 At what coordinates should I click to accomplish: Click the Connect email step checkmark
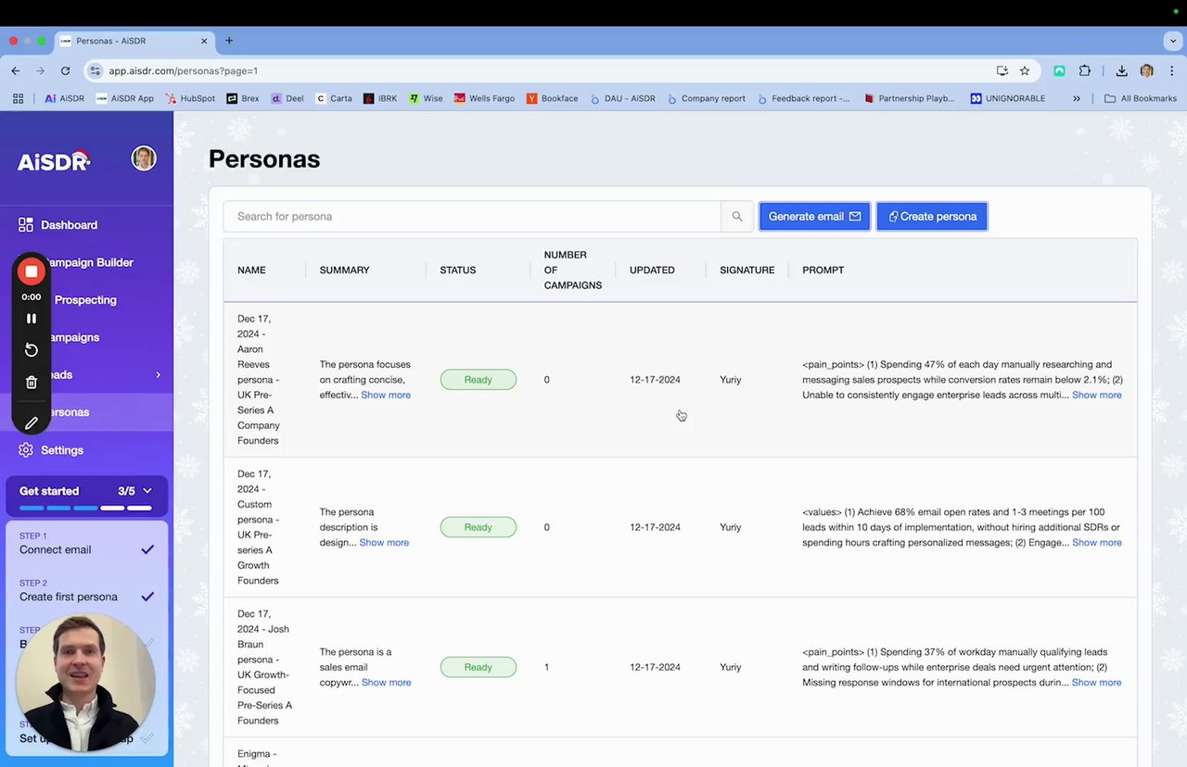point(147,549)
